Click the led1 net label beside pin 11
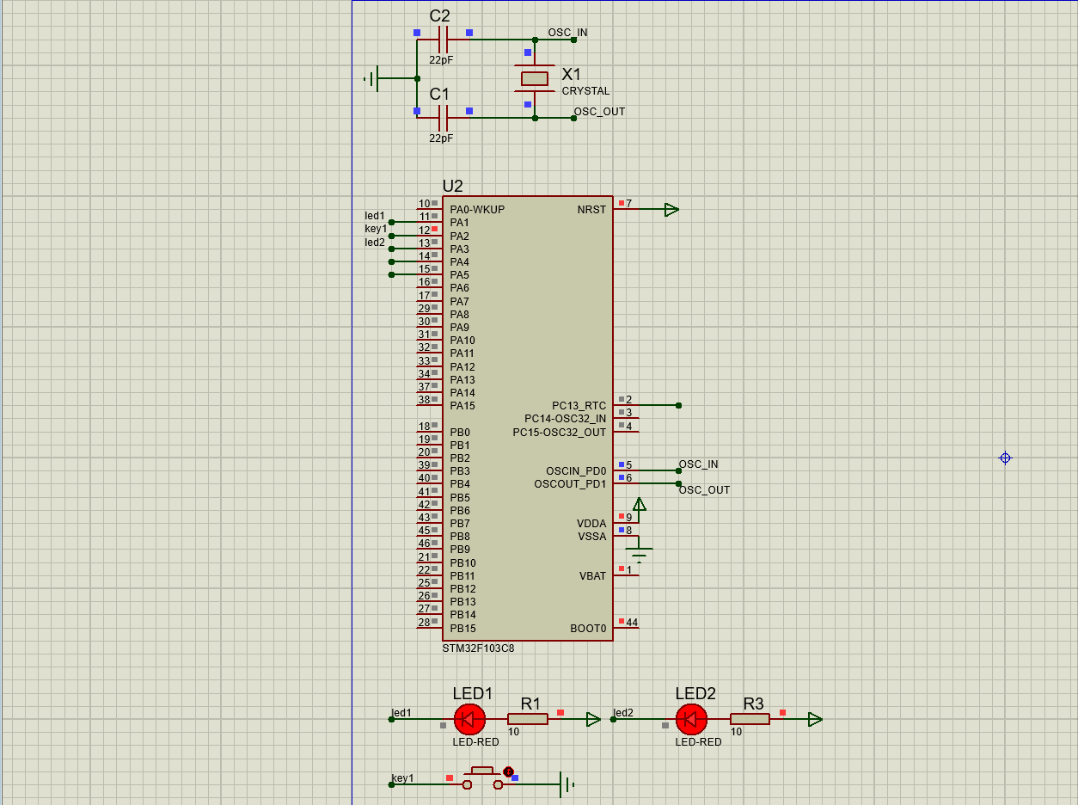 point(375,216)
